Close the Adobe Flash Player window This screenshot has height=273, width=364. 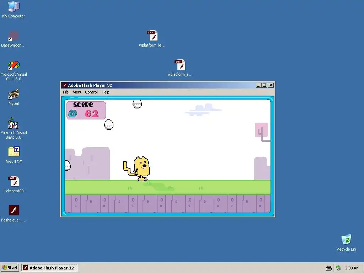pos(271,85)
